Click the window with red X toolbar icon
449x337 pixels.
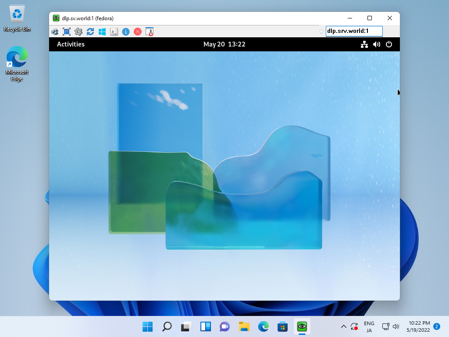click(150, 32)
